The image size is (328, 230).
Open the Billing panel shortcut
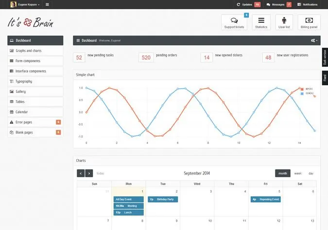coord(309,22)
